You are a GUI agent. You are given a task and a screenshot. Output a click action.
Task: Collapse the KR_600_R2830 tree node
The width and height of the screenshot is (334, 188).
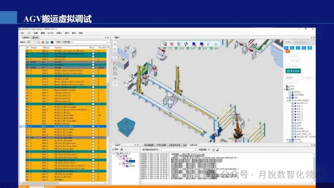(287, 100)
